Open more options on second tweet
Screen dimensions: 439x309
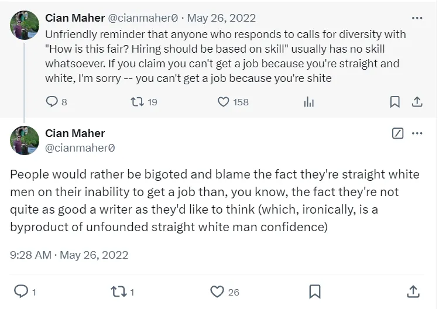pos(417,133)
